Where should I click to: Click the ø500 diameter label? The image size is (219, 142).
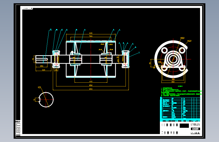(182, 38)
